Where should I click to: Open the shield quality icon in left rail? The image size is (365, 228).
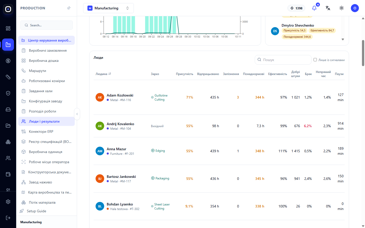(x=8, y=93)
